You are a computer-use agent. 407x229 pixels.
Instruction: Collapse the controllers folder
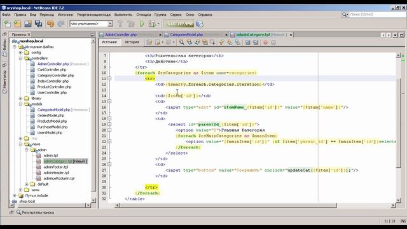(x=20, y=58)
